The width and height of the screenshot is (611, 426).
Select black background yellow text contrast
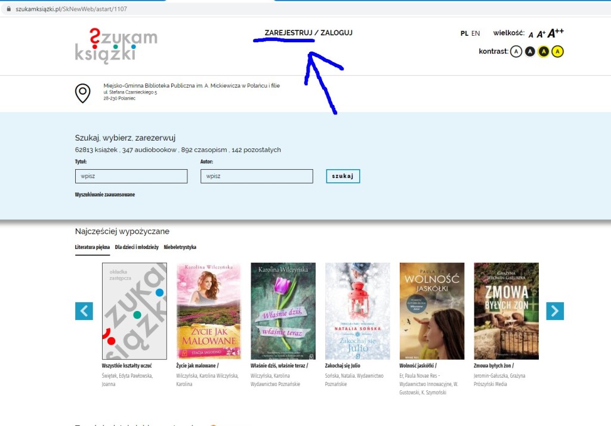[544, 52]
